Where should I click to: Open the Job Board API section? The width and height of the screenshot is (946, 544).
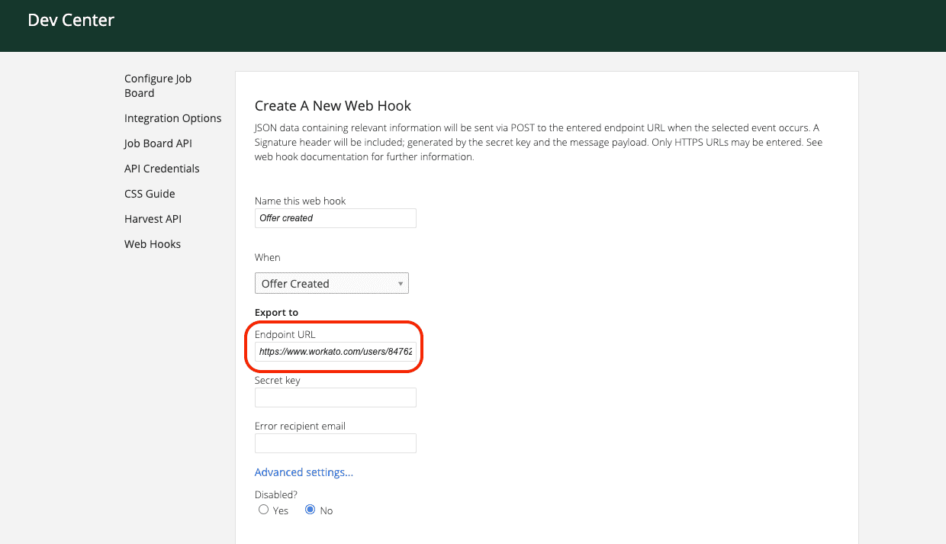158,143
